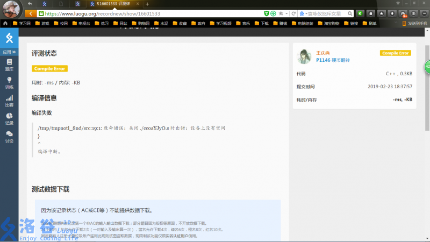Open user profile 王庆典

324,53
